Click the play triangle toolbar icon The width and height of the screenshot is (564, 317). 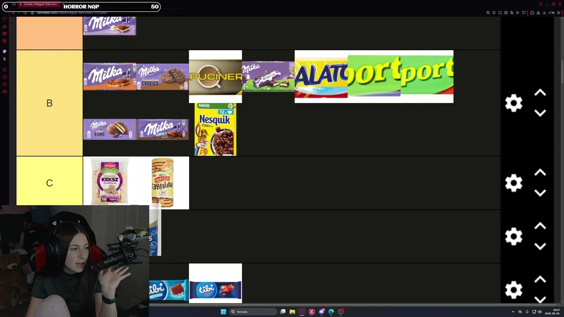(x=518, y=13)
